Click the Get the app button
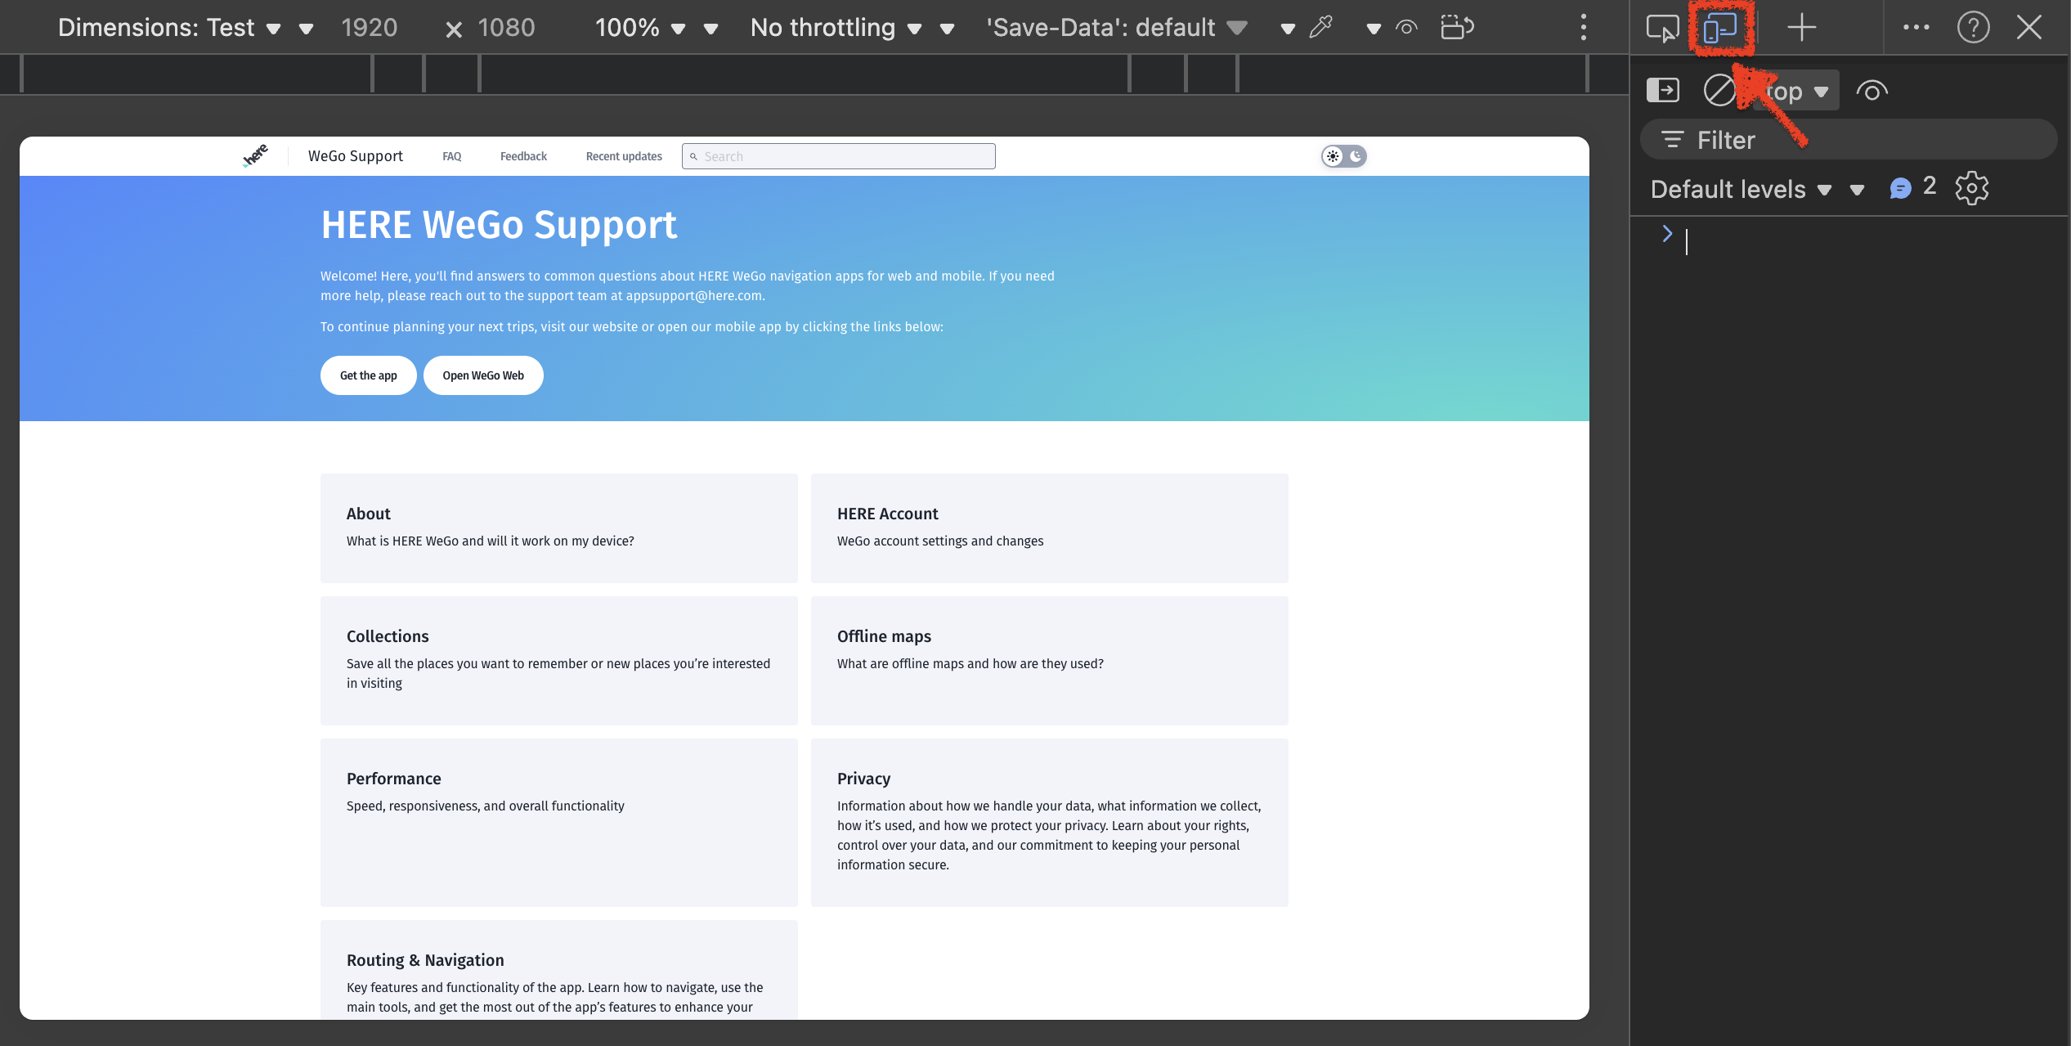 pos(369,375)
